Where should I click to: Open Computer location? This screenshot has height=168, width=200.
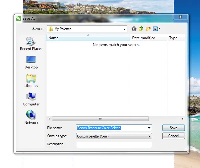pos(31,99)
